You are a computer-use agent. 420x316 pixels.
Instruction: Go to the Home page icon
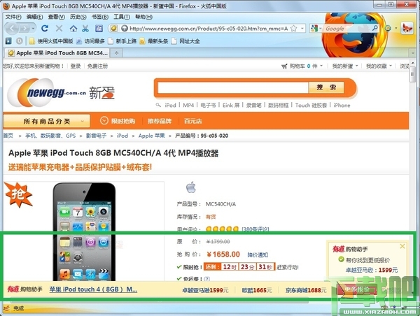tap(73, 29)
